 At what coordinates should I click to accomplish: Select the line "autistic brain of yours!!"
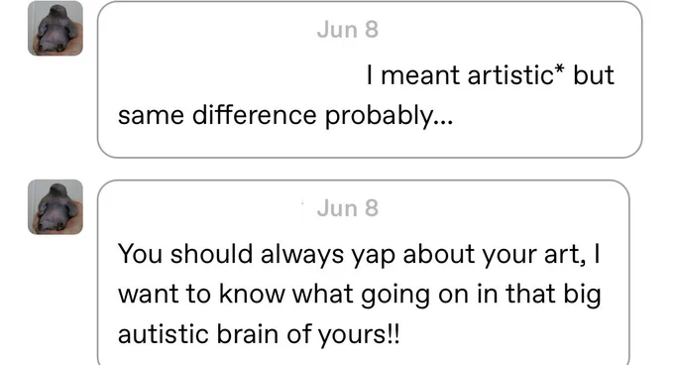tap(259, 334)
